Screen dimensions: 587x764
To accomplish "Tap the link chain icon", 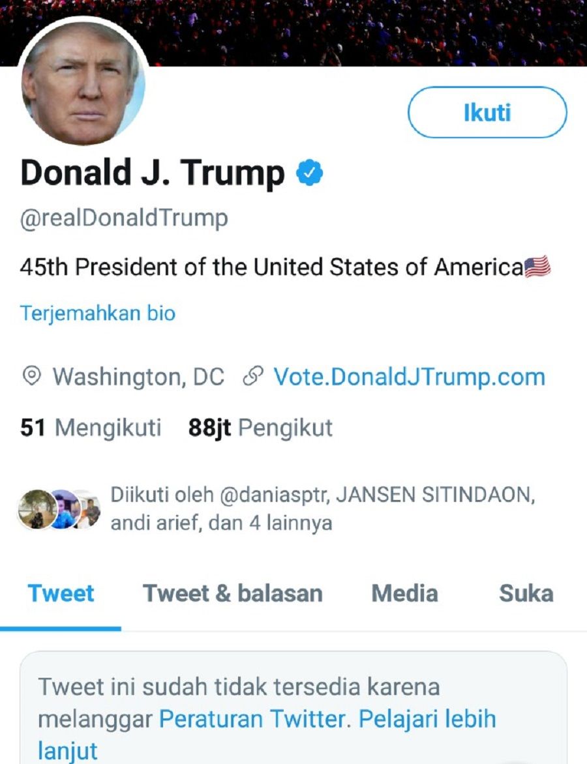I will 252,377.
